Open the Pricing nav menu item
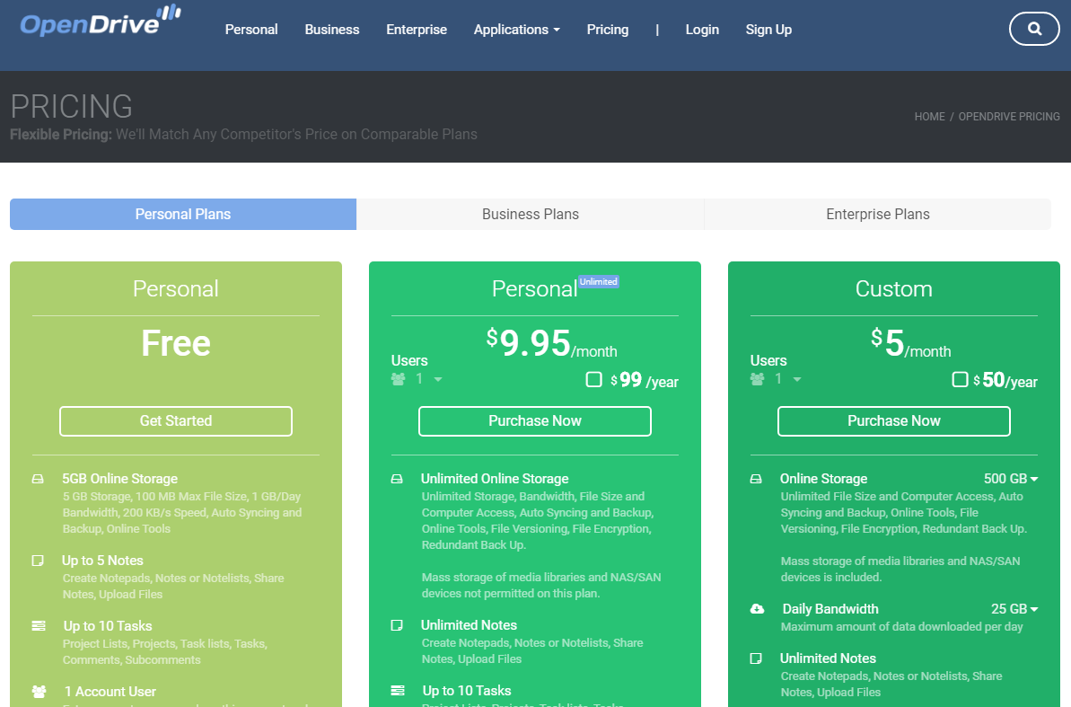This screenshot has width=1071, height=707. coord(607,30)
